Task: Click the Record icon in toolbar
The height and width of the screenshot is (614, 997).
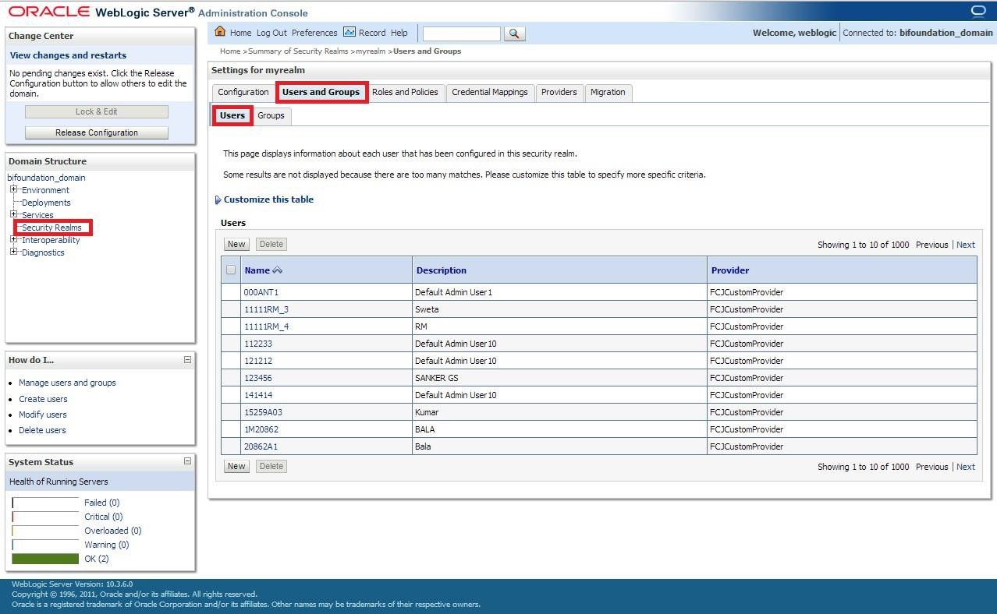Action: click(x=349, y=32)
